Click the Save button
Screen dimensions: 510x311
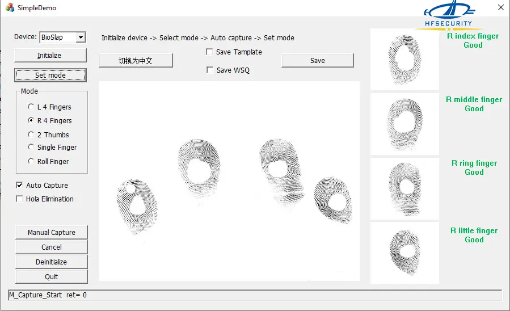317,61
